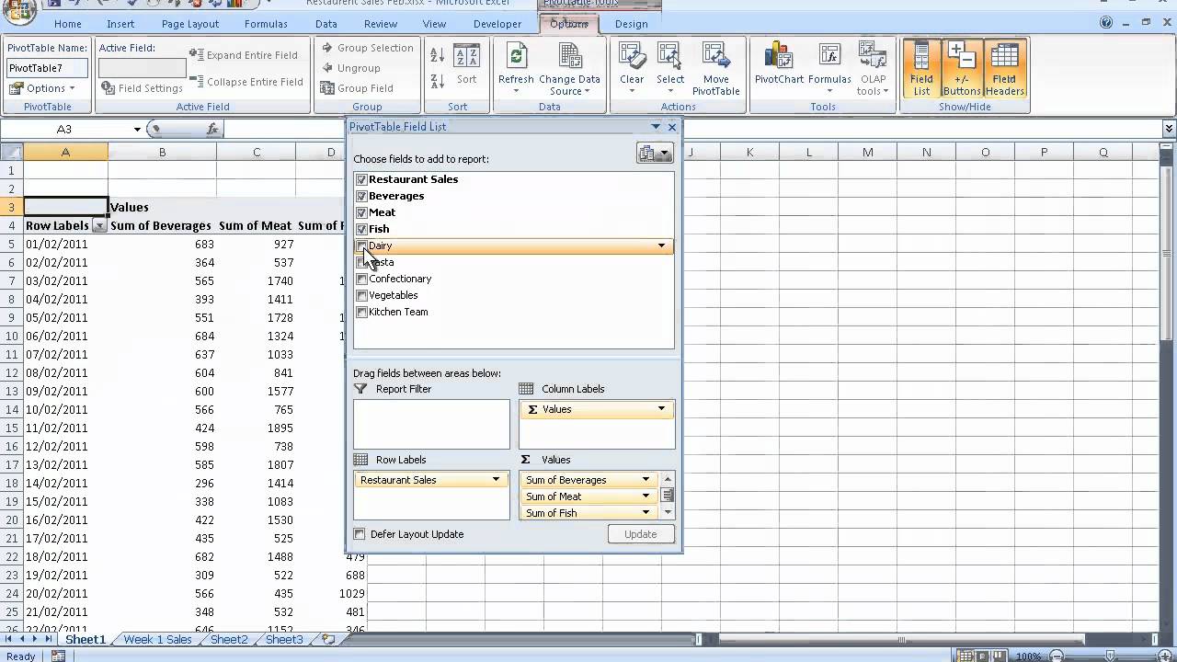Sort Z to A descending
The image size is (1177, 662).
[438, 81]
